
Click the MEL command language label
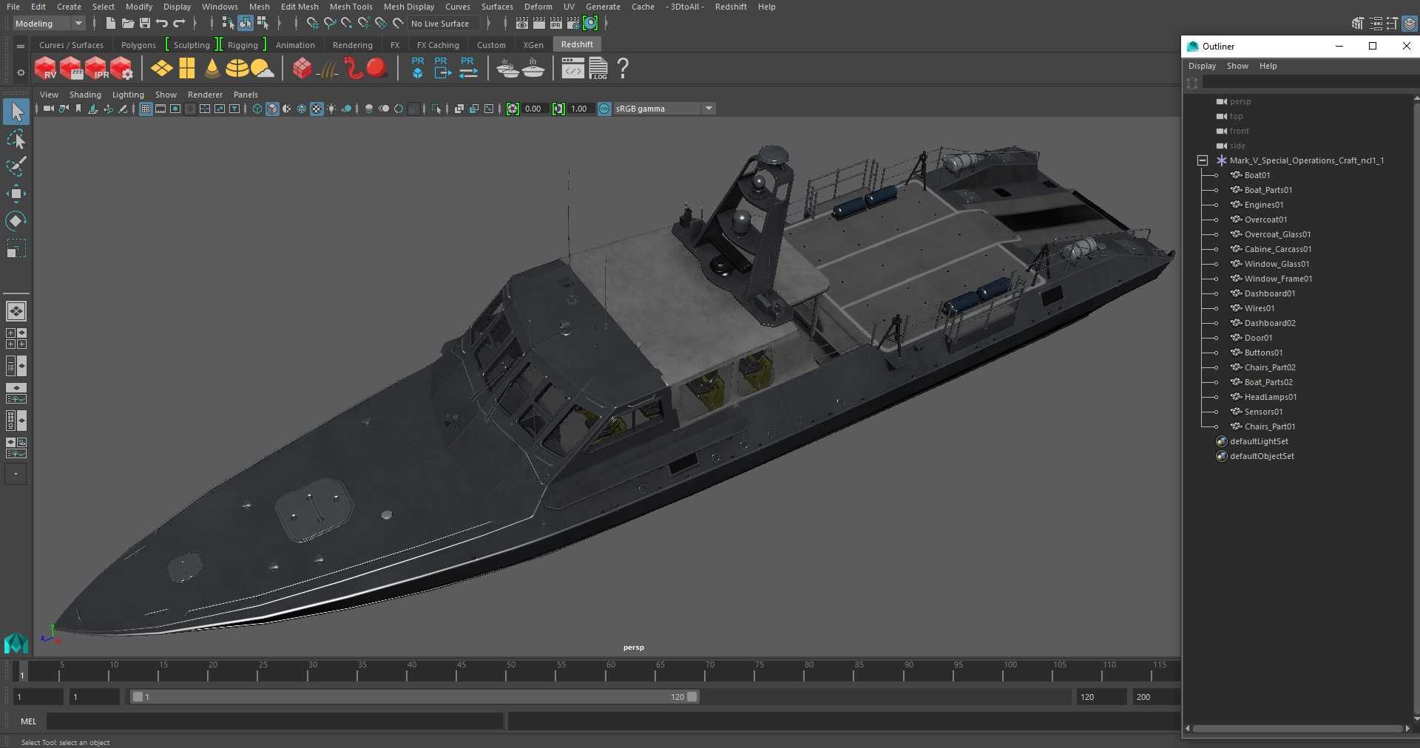pos(29,721)
